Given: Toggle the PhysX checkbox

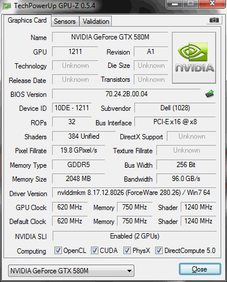Looking at the screenshot, I should coord(127,250).
